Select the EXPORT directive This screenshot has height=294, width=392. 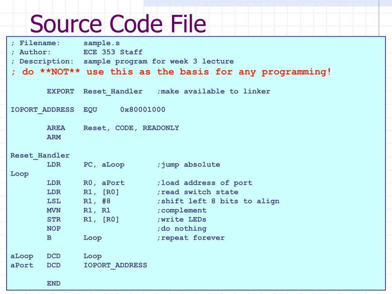[x=60, y=91]
